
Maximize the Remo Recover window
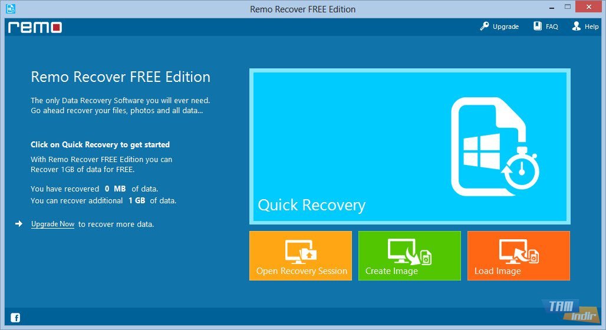(567, 7)
